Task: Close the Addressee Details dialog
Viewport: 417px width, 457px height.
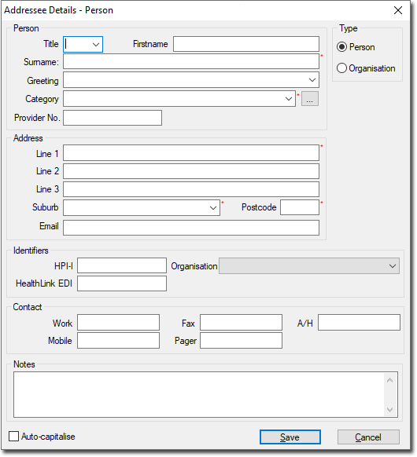Action: (x=398, y=10)
